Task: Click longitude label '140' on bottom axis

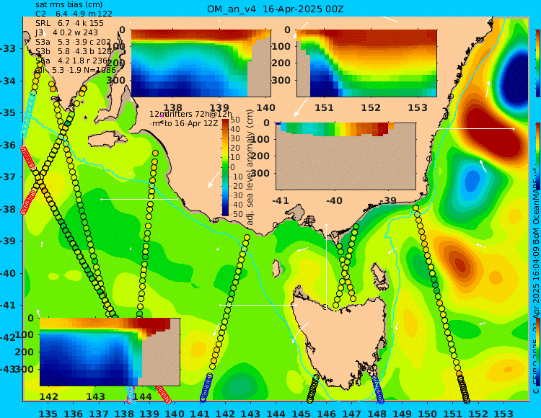Action: [175, 413]
